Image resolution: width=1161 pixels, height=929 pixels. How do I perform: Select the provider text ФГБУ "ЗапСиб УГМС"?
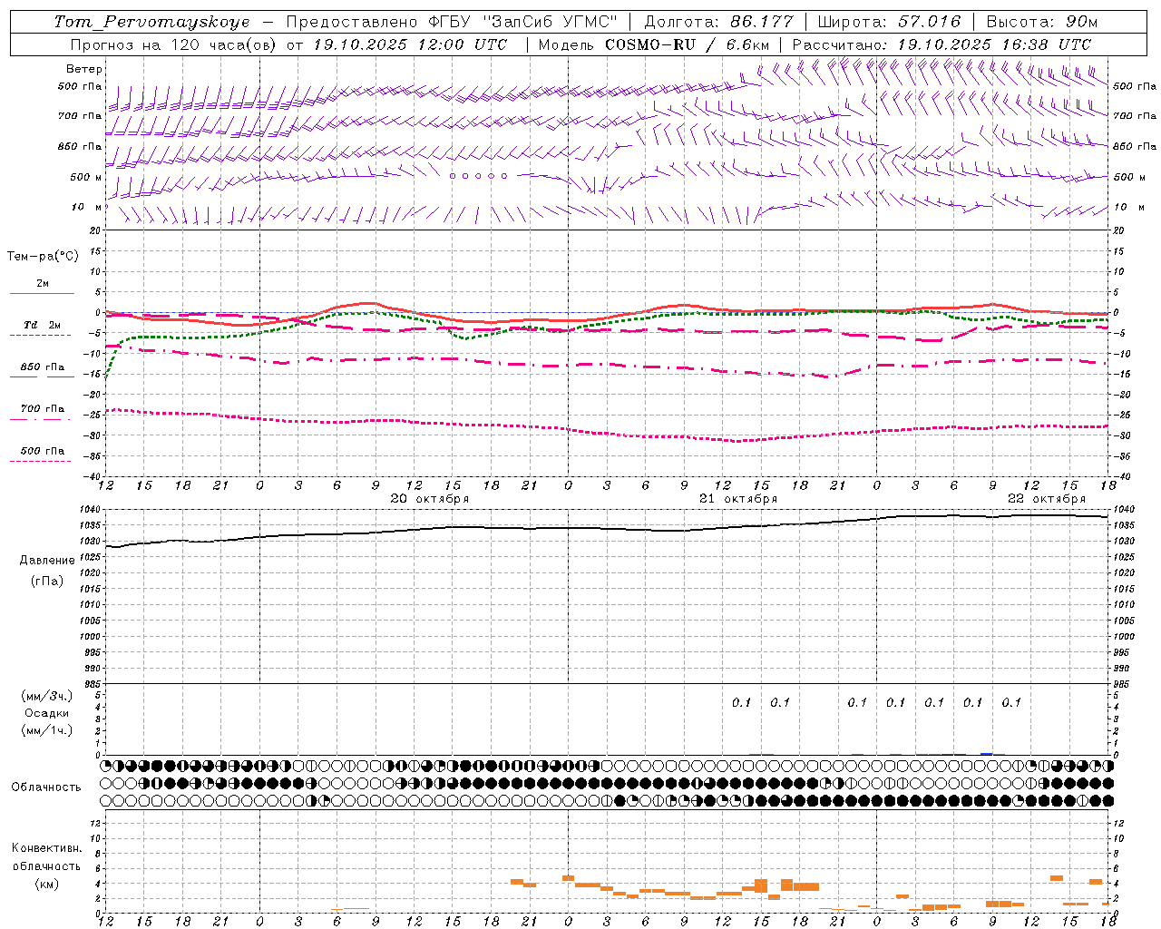point(522,22)
